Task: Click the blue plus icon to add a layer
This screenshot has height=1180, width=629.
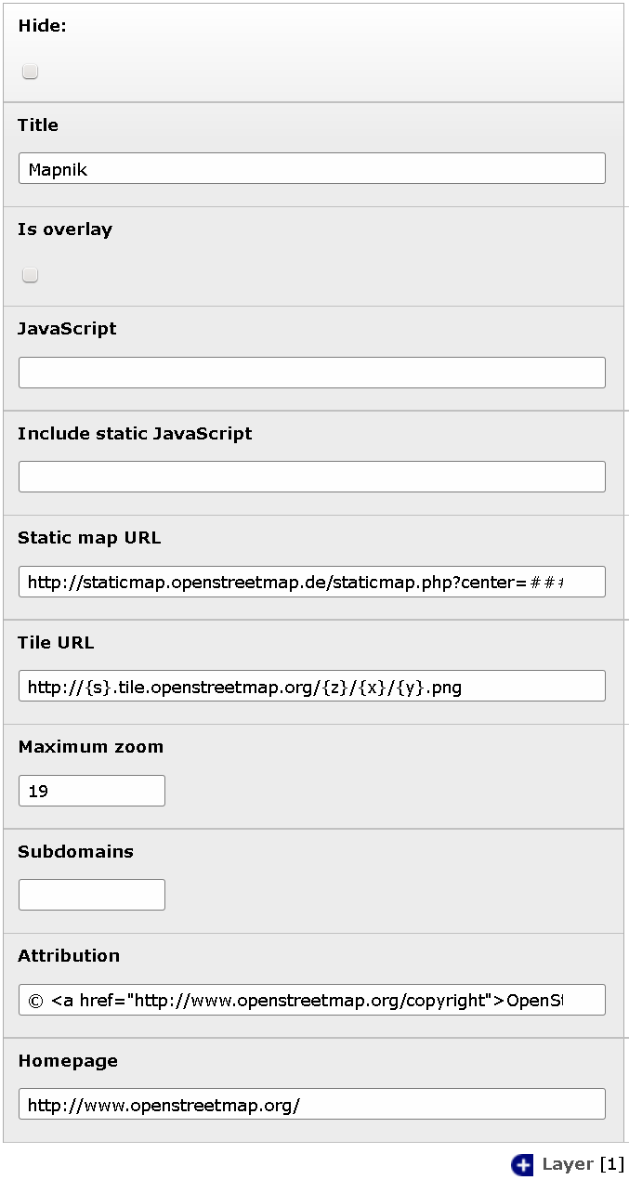Action: coord(522,1164)
